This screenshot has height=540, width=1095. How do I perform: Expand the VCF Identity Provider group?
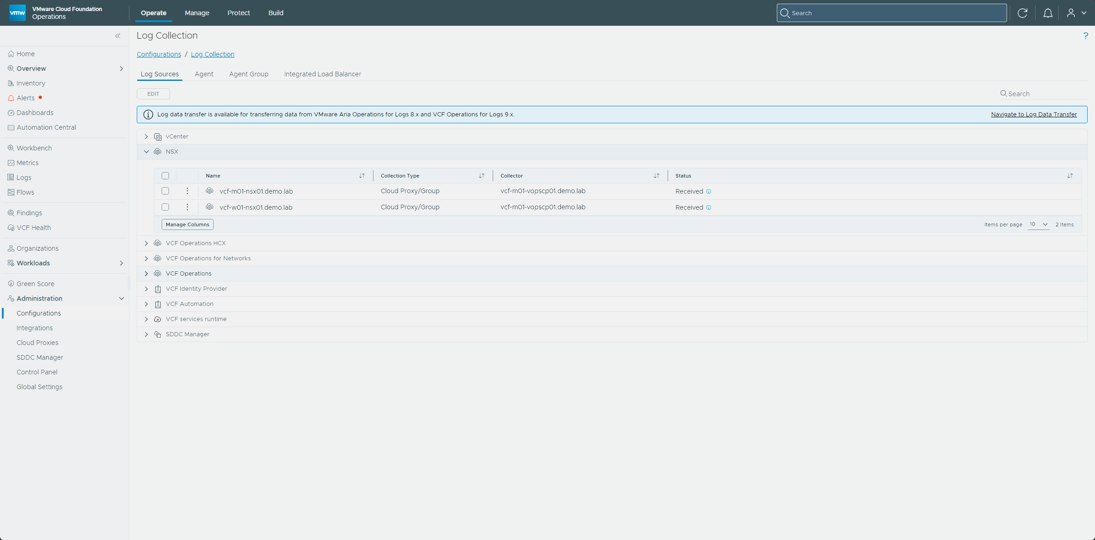[x=146, y=289]
